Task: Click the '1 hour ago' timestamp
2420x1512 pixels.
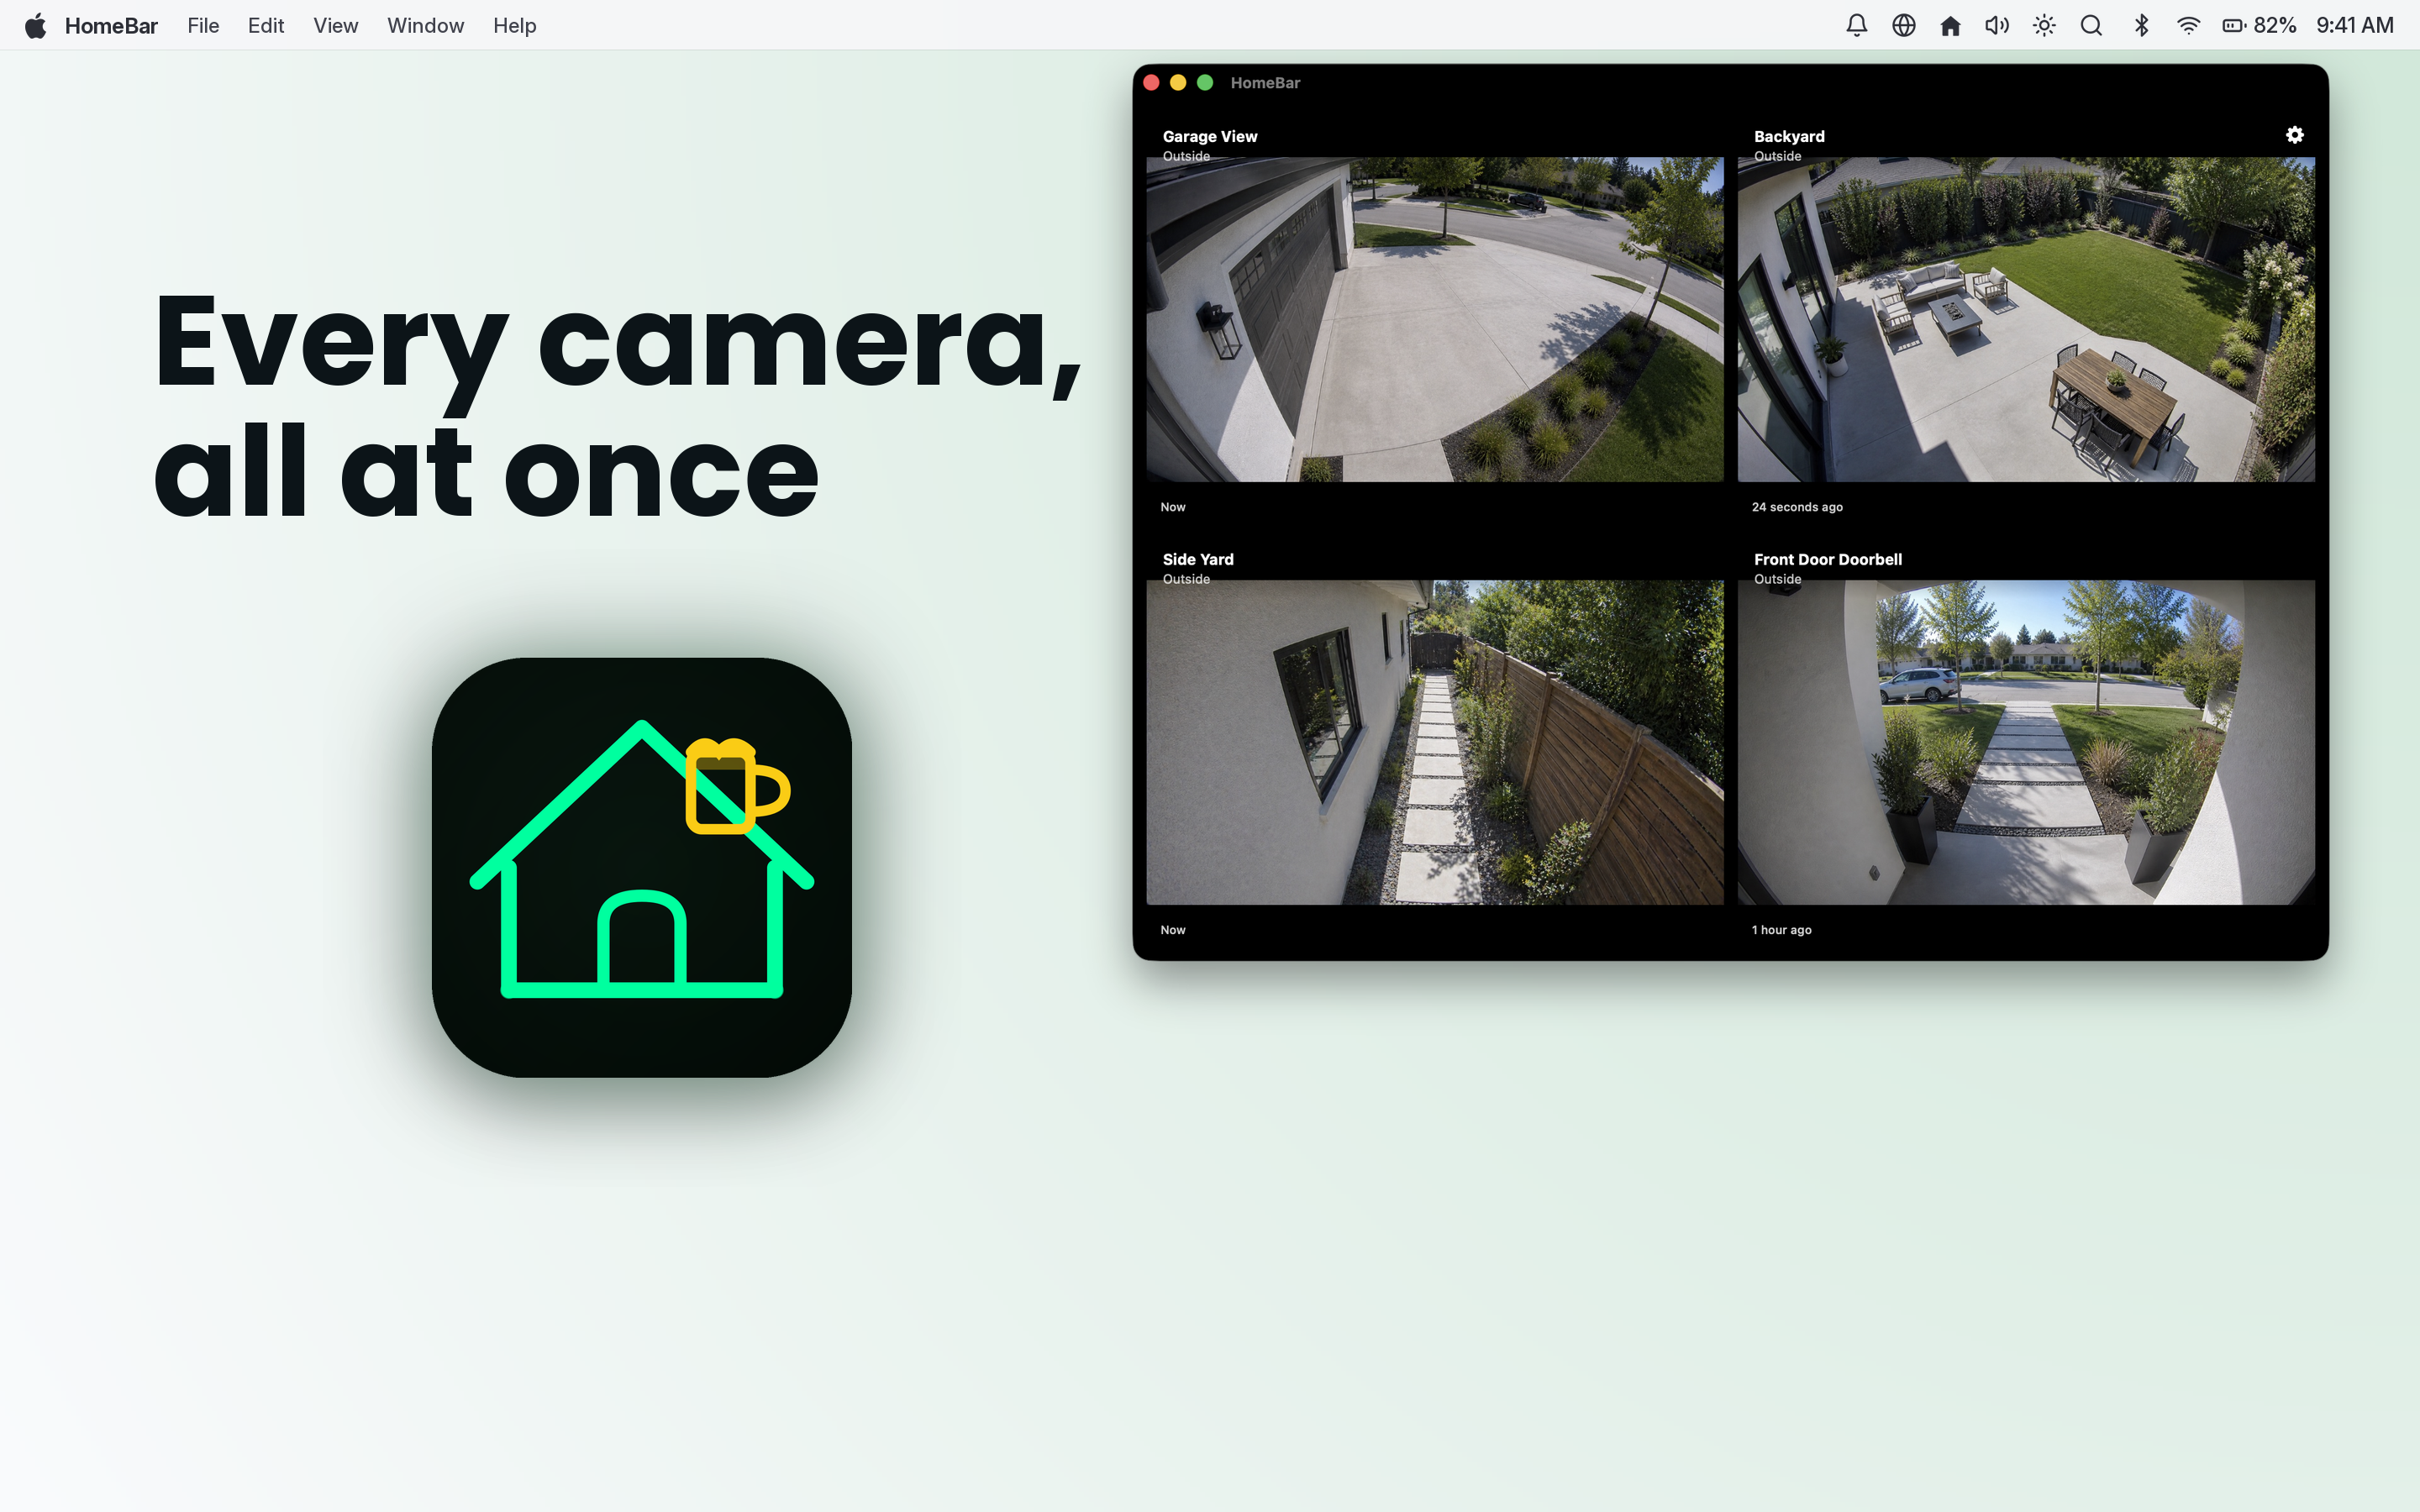Action: pyautogui.click(x=1781, y=930)
